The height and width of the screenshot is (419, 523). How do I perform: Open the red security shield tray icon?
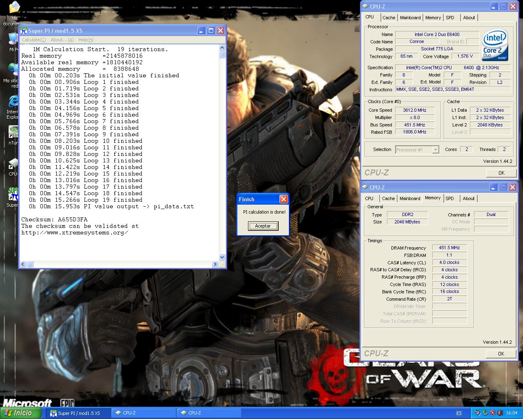(x=492, y=413)
